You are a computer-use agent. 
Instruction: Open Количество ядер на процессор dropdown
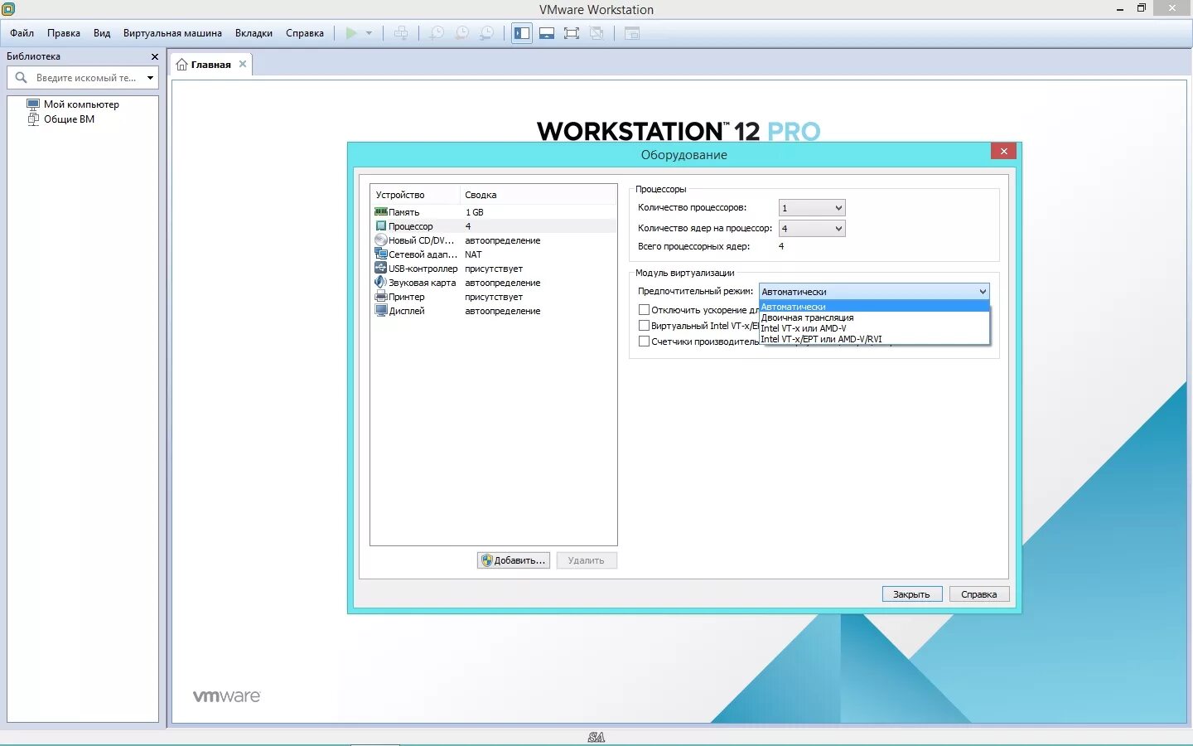(812, 229)
